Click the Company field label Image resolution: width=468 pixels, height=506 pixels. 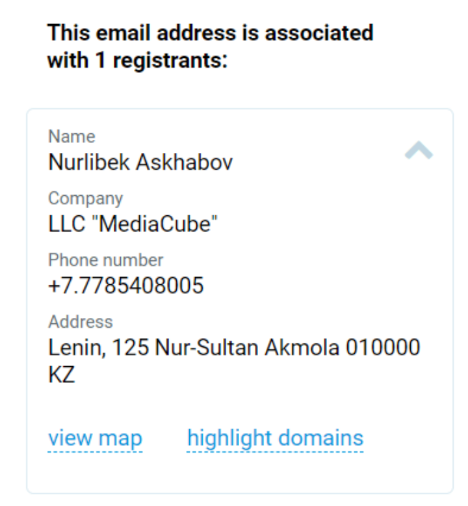(x=85, y=198)
